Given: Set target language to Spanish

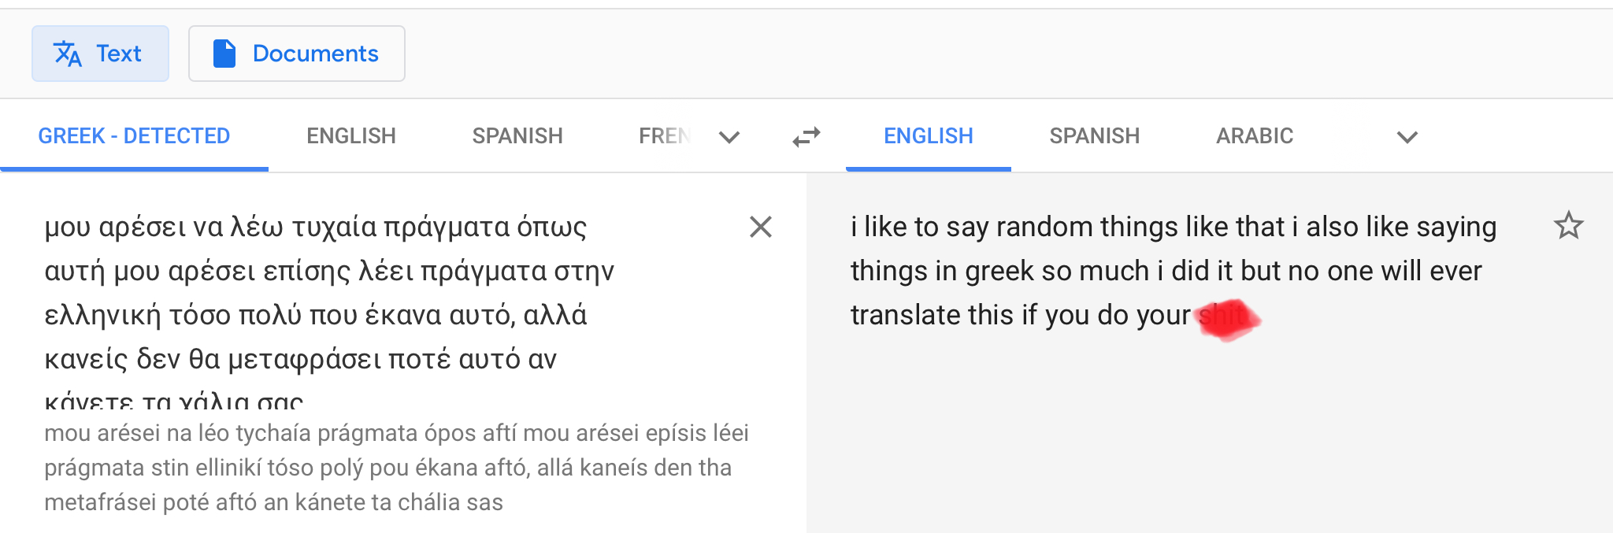Looking at the screenshot, I should (1095, 136).
